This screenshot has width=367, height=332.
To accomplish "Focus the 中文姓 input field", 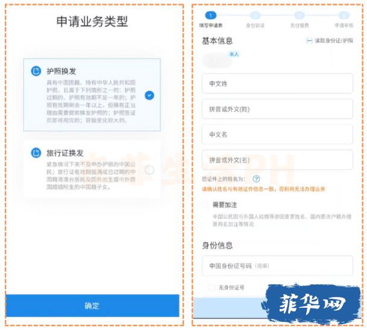I will tap(277, 84).
